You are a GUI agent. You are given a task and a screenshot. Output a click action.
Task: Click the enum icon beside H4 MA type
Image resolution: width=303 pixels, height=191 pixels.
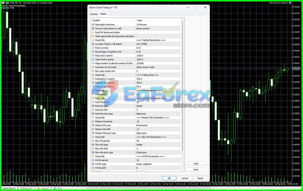[x=93, y=164]
